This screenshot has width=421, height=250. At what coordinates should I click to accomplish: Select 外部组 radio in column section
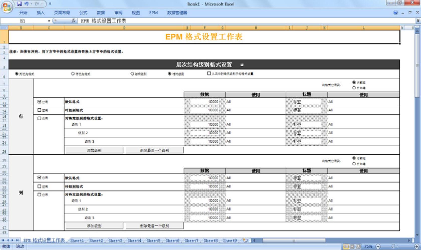(x=354, y=164)
